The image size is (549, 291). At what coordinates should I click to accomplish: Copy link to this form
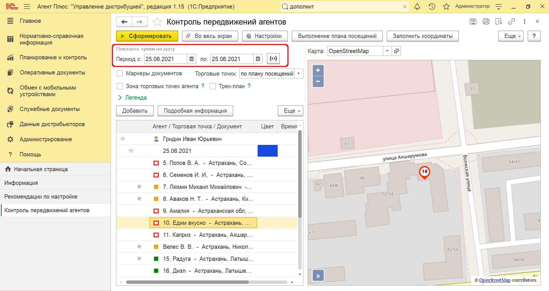click(512, 21)
